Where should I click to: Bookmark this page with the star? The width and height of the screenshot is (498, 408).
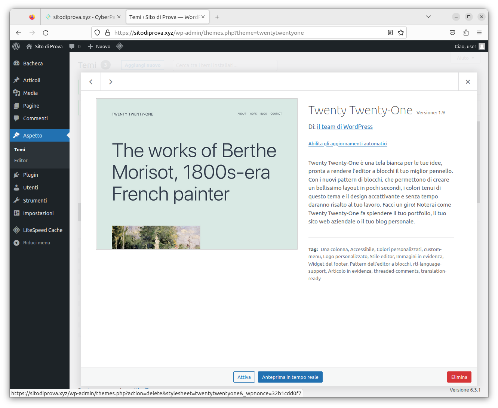pos(401,33)
